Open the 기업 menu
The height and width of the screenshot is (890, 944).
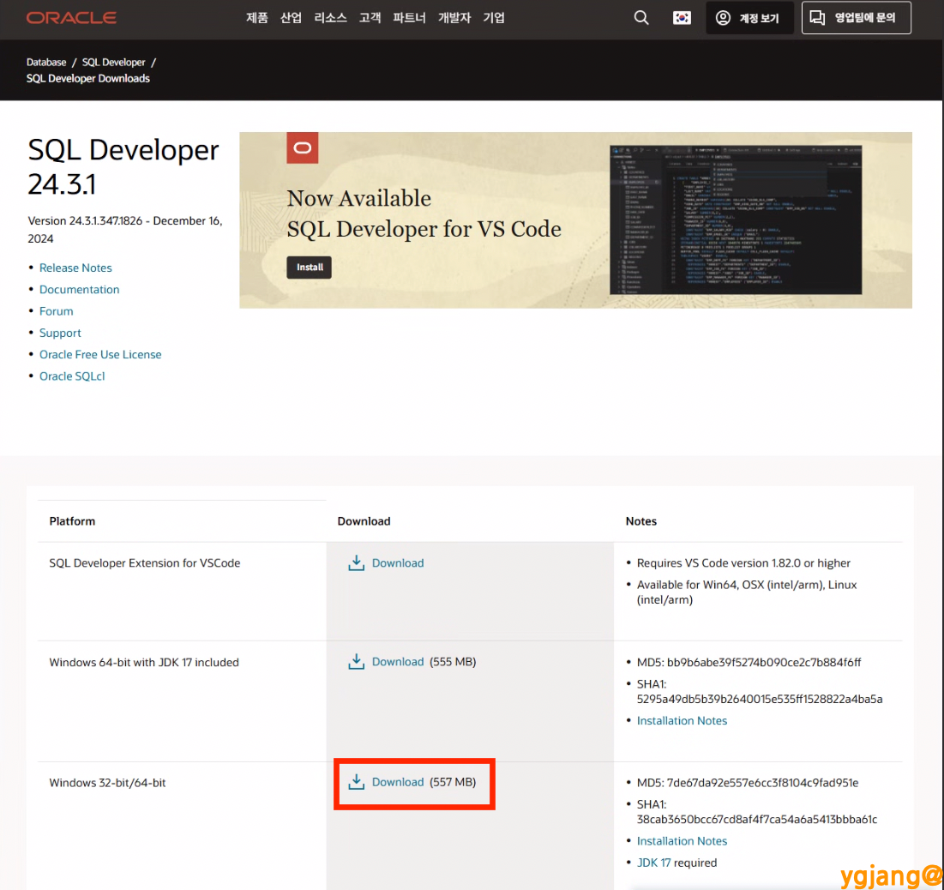pos(494,18)
